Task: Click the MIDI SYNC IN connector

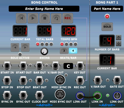Action: 60,80
